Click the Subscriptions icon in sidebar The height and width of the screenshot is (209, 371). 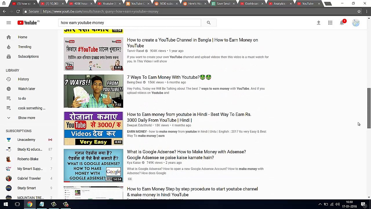[x=9, y=57]
